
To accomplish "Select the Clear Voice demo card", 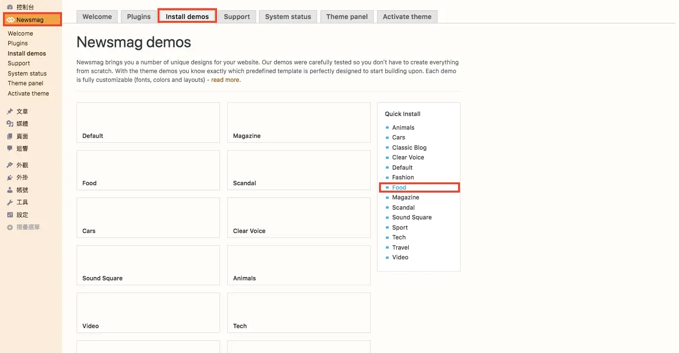I will (x=299, y=217).
